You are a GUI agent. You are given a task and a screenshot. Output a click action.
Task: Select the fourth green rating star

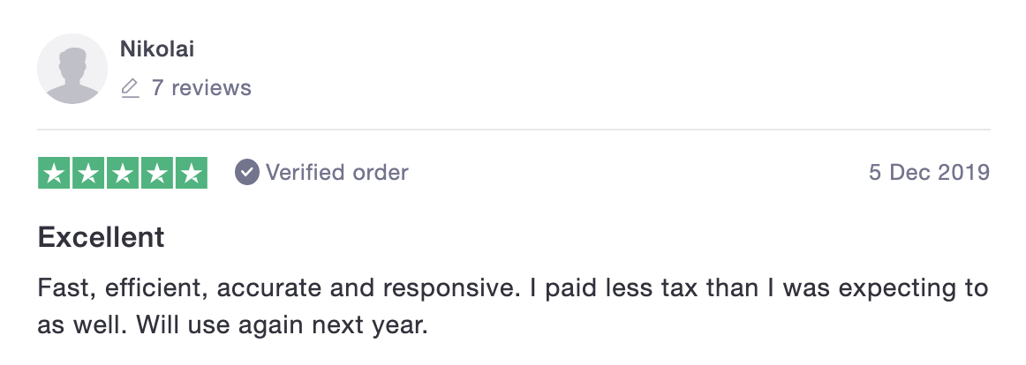[x=156, y=173]
